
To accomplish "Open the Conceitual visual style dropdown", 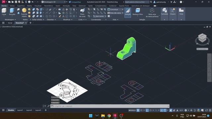I will click(115, 10).
